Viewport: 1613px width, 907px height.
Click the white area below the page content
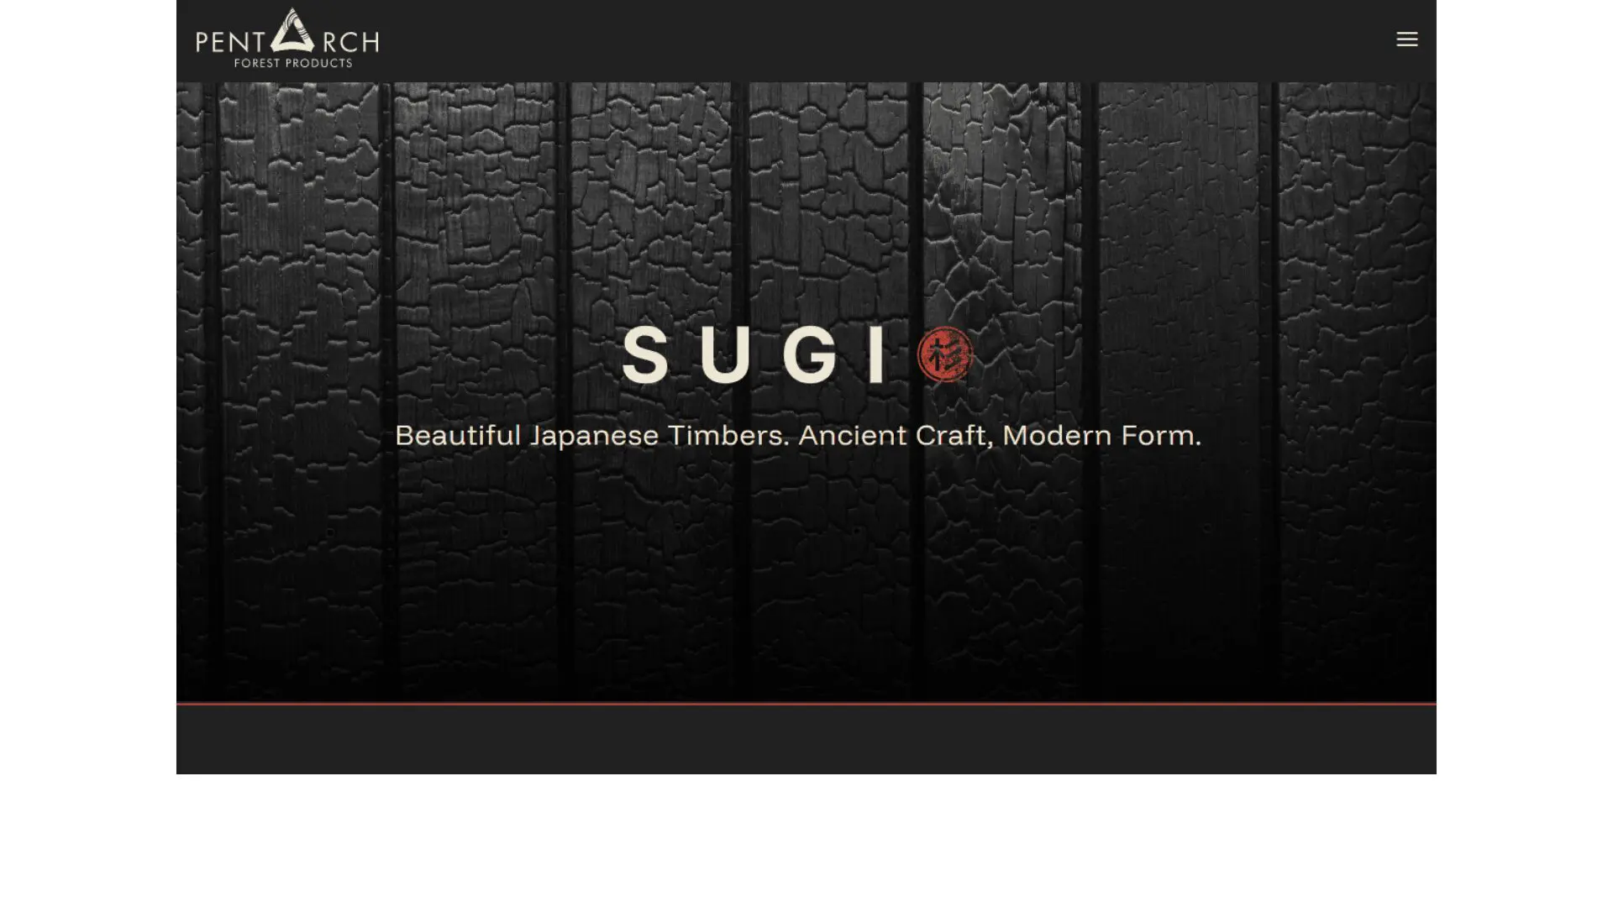click(x=806, y=840)
